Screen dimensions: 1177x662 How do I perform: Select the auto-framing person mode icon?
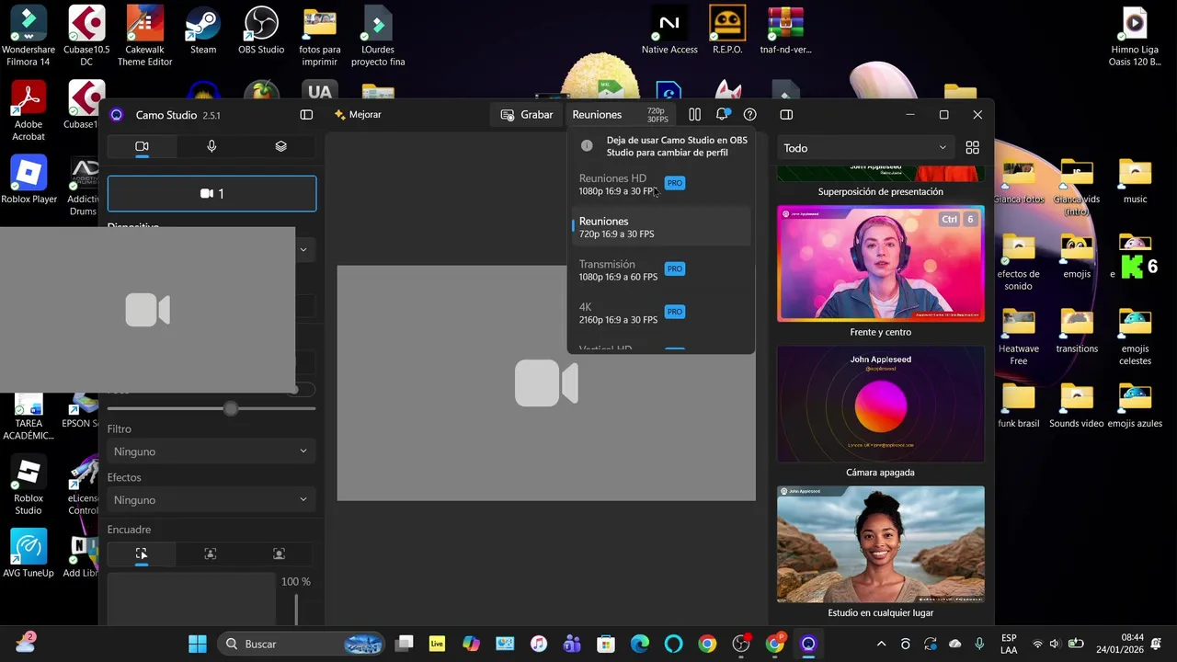click(211, 554)
